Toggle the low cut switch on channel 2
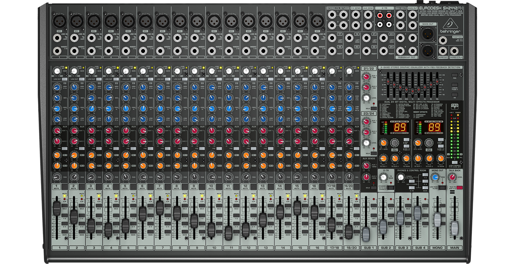This screenshot has width=529, height=264. 82,79
